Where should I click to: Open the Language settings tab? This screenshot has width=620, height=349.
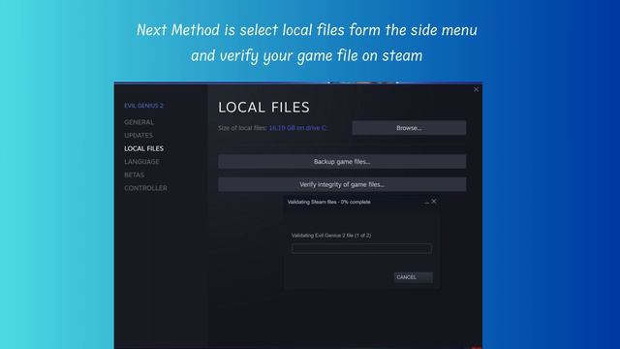141,162
